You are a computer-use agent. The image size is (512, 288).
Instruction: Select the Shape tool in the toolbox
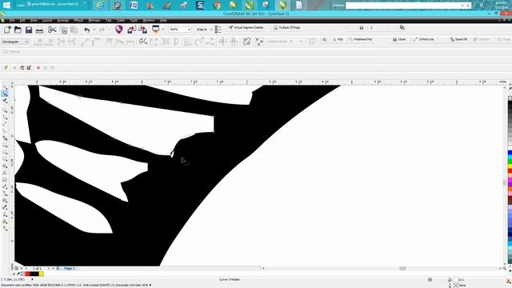(x=5, y=94)
